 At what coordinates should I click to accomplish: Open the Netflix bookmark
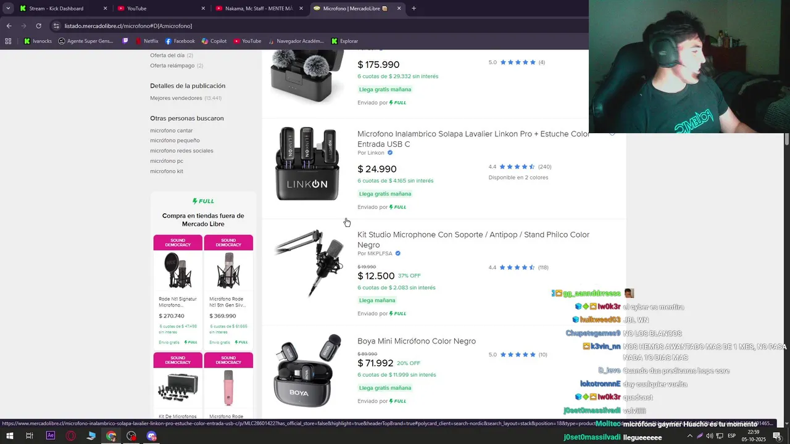[x=147, y=41]
